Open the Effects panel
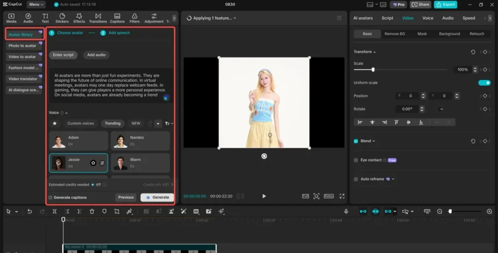This screenshot has width=498, height=253. click(x=79, y=18)
